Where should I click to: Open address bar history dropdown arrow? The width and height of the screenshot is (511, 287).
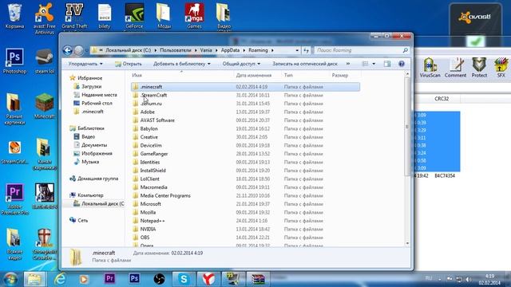point(297,50)
